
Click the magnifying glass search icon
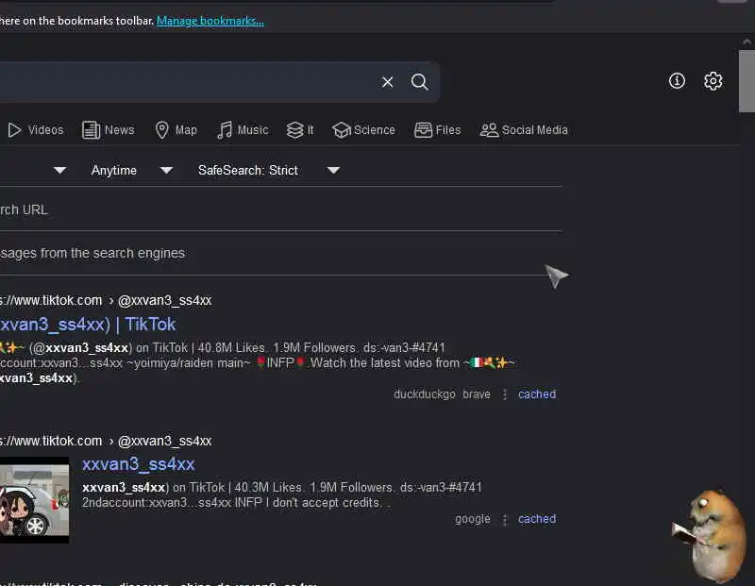click(x=419, y=82)
